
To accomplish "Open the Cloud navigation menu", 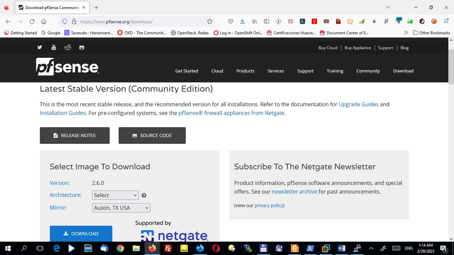I will 217,71.
